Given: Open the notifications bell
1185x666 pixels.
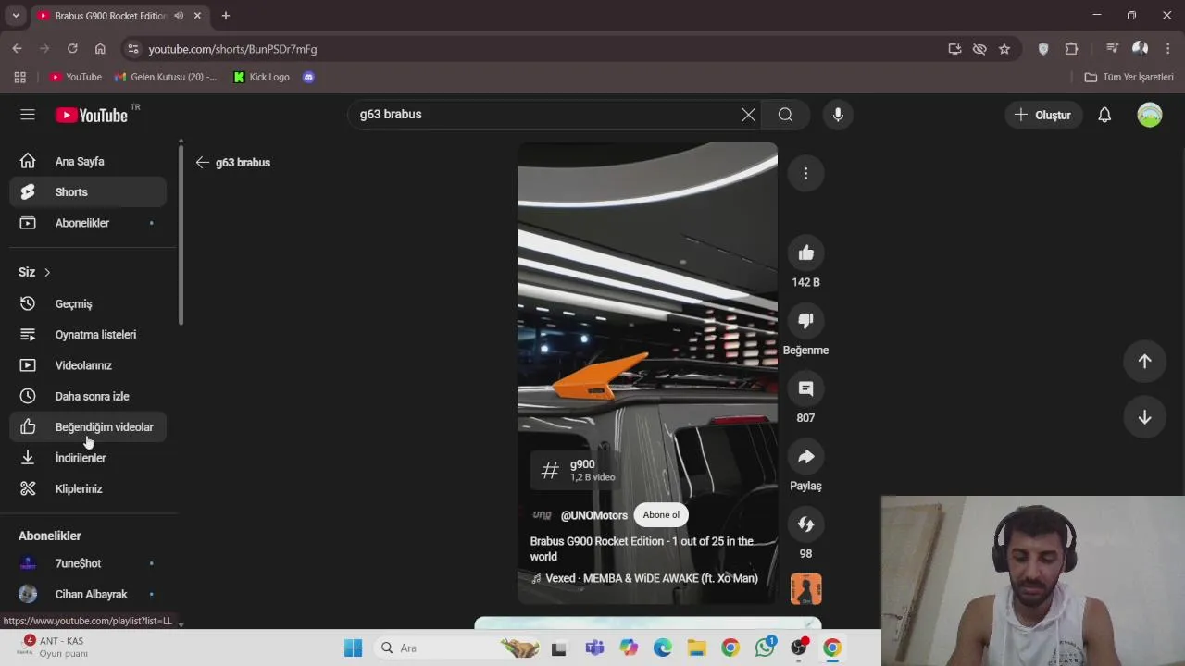Looking at the screenshot, I should point(1104,115).
